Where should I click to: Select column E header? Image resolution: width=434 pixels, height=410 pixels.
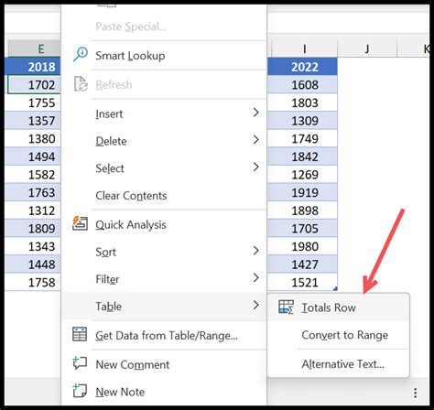[34, 49]
